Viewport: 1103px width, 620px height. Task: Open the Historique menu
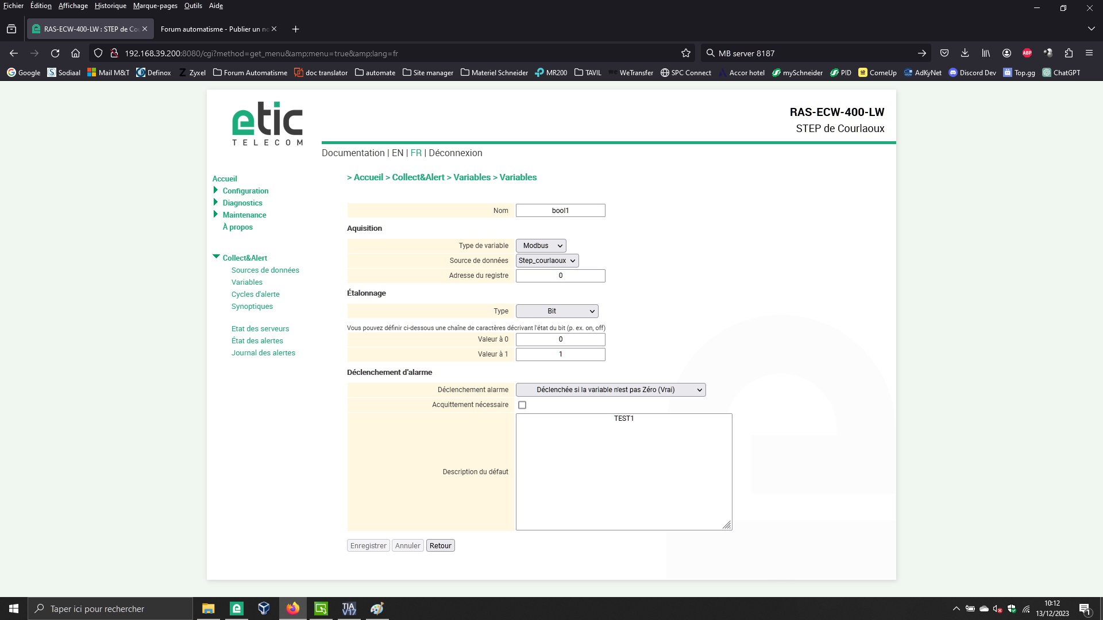[x=110, y=6]
